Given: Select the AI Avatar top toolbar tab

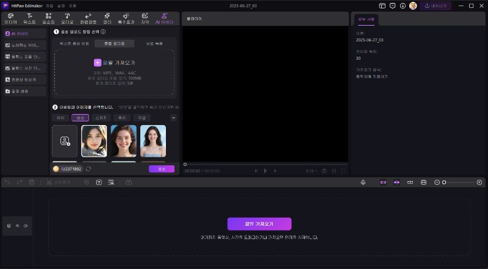Looking at the screenshot, I should (164, 19).
